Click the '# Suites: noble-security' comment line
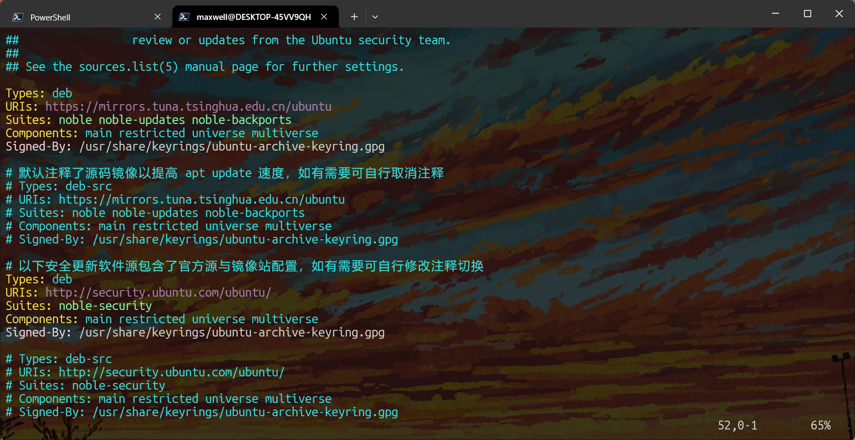 [85, 385]
